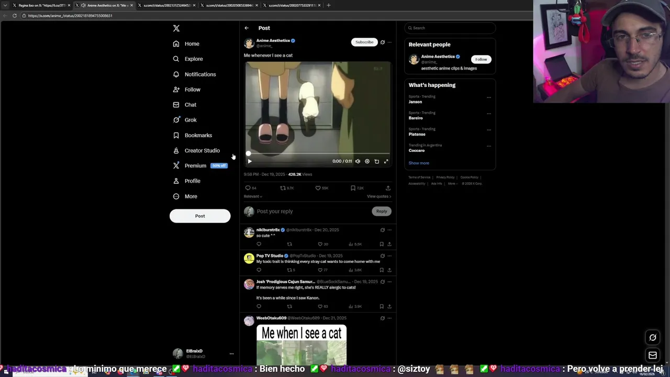Like the Josh Cajun Samurai reply

(320, 306)
